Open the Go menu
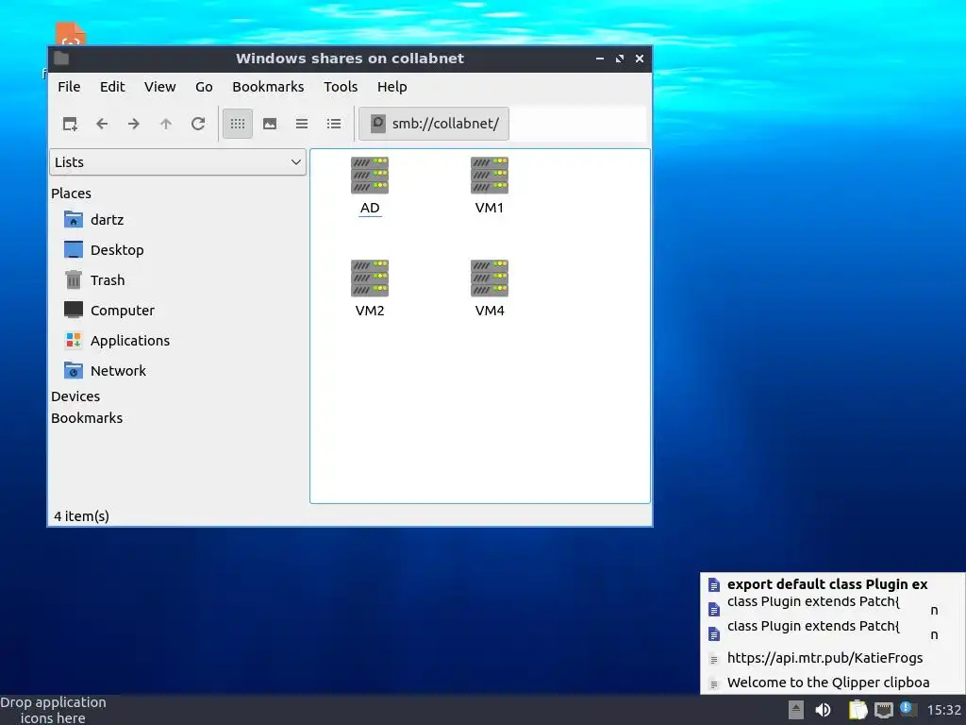966x725 pixels. pos(204,87)
